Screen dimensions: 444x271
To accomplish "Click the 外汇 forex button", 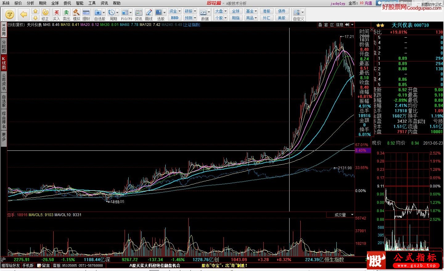I will (x=266, y=18).
